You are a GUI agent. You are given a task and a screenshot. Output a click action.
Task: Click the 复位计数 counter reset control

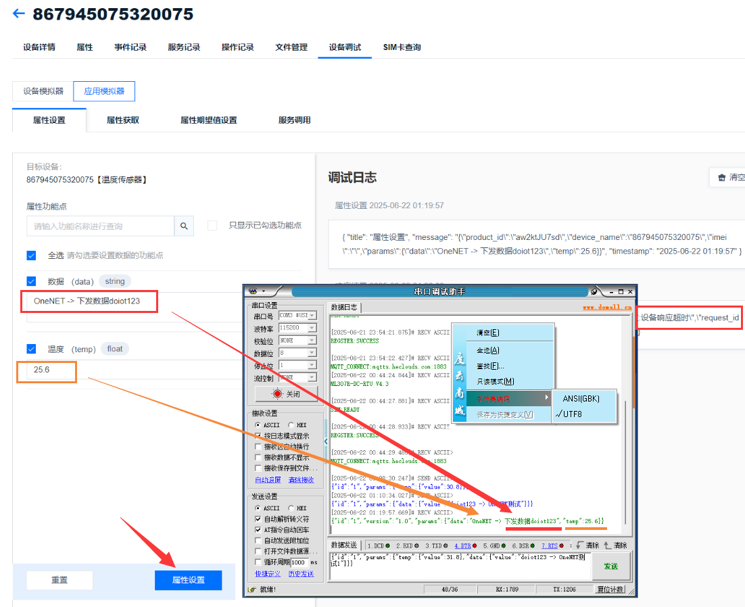(610, 588)
